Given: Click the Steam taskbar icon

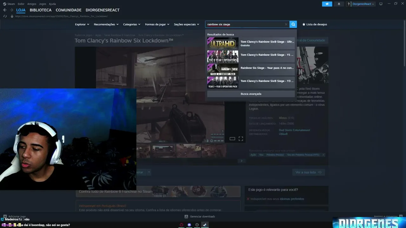Looking at the screenshot, I should click(x=205, y=225).
